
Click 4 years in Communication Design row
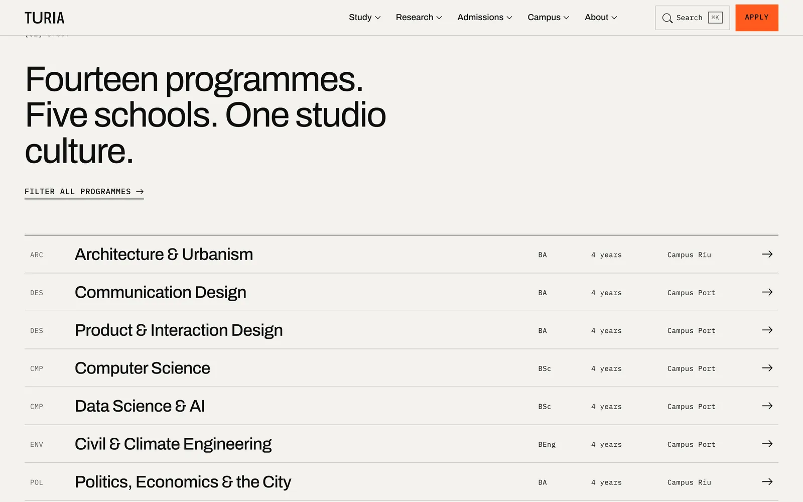606,293
